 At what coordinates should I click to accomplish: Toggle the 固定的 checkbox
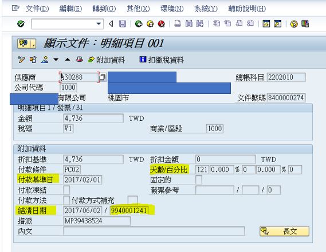[x=199, y=180]
